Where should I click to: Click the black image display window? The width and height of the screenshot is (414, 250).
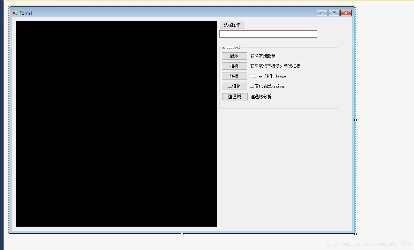tap(116, 124)
